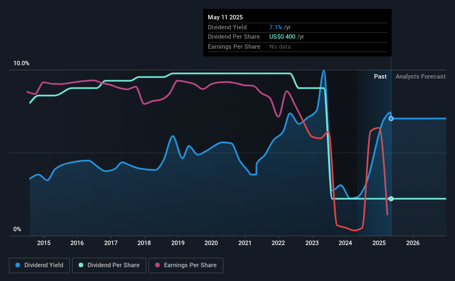Click the Analysts Forecast label
Image resolution: width=455 pixels, height=281 pixels.
coord(421,76)
